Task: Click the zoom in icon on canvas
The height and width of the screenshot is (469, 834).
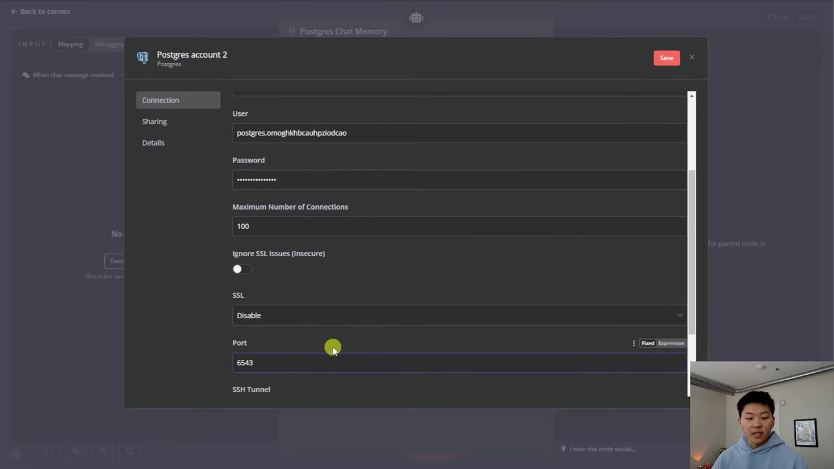Action: (x=76, y=451)
